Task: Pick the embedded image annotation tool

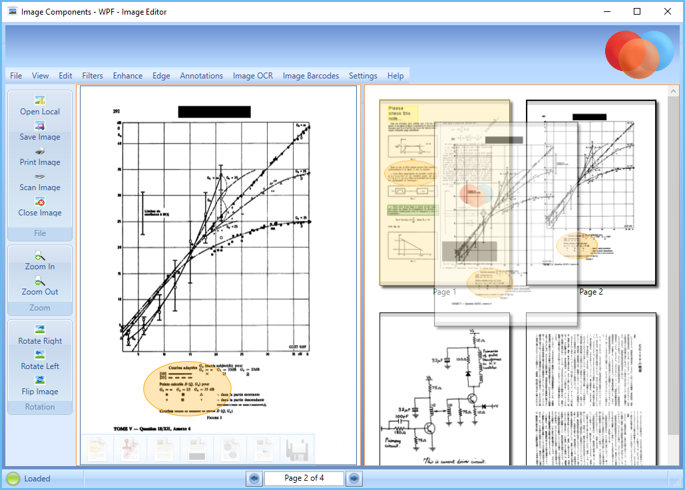Action: [264, 449]
